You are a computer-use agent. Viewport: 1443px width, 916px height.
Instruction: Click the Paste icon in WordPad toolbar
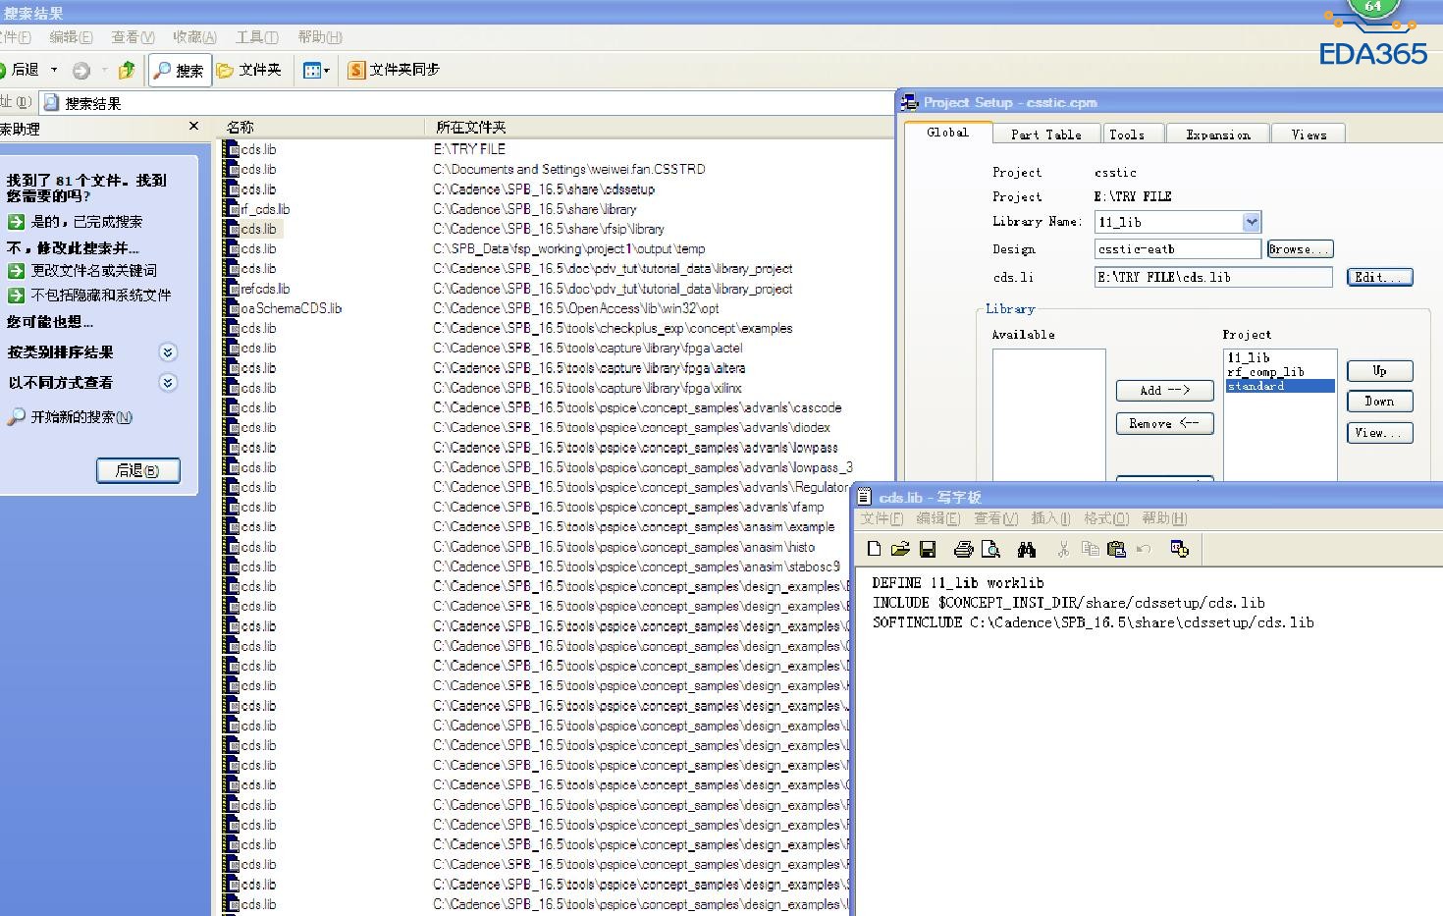click(x=1116, y=549)
